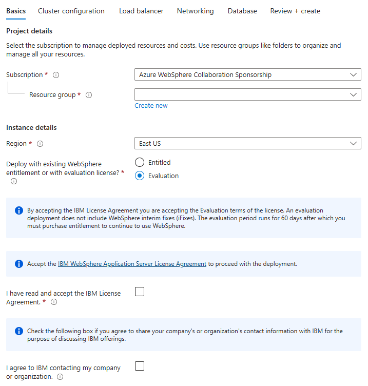The height and width of the screenshot is (386, 368).
Task: Click info icon beside IBM contacting organization label
Action: coord(60,377)
